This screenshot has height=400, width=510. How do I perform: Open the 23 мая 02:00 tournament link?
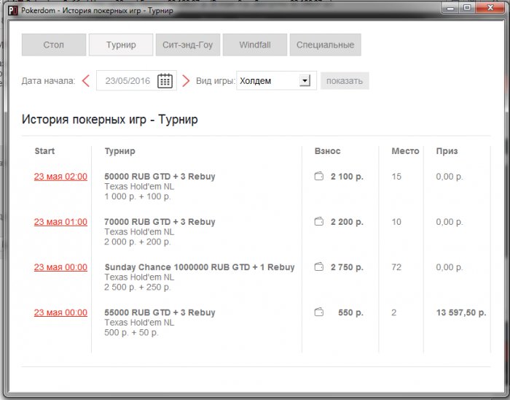click(x=60, y=177)
